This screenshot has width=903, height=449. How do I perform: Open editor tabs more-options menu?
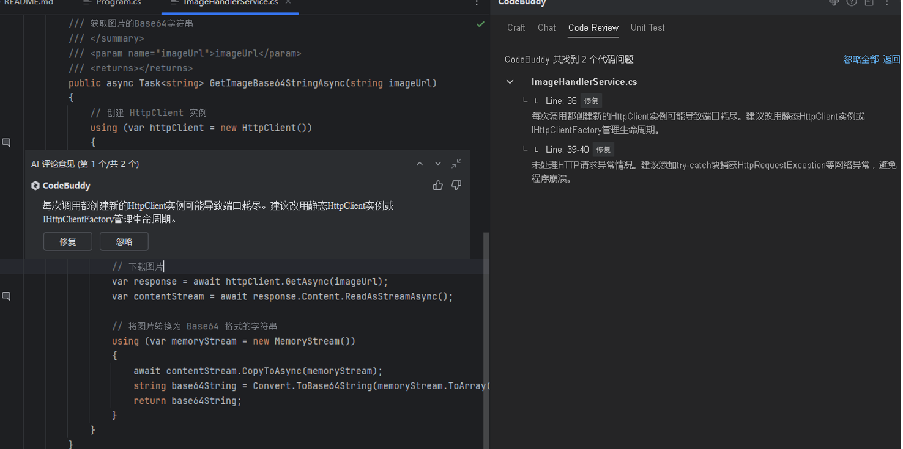477,3
